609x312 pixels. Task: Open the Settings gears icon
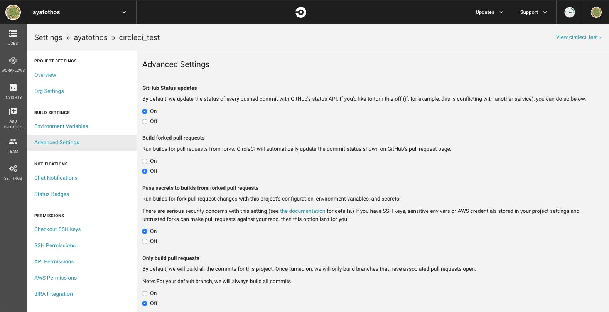pos(13,169)
